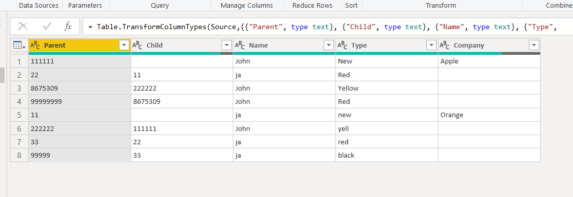Select the Company column header
This screenshot has width=573, height=197.
click(x=489, y=45)
